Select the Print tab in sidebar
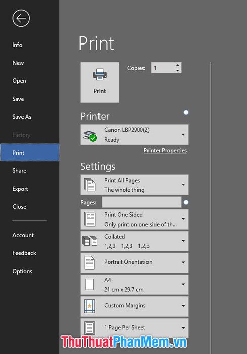This screenshot has height=354, width=247. point(30,153)
